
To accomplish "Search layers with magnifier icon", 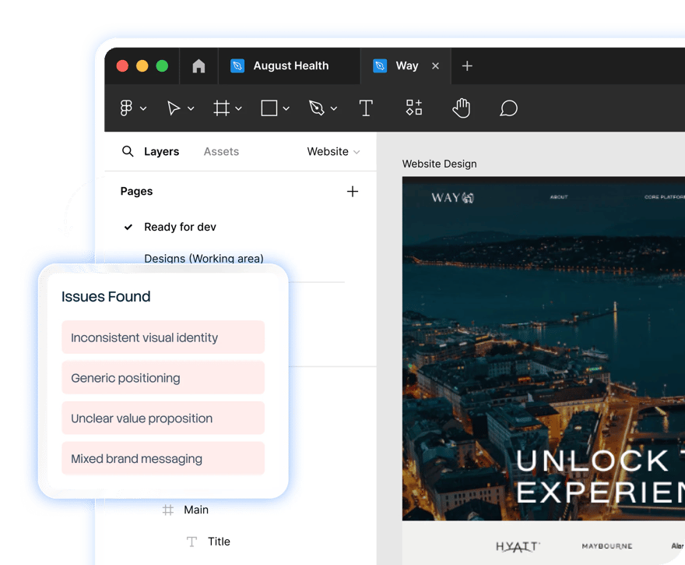I will pos(128,151).
